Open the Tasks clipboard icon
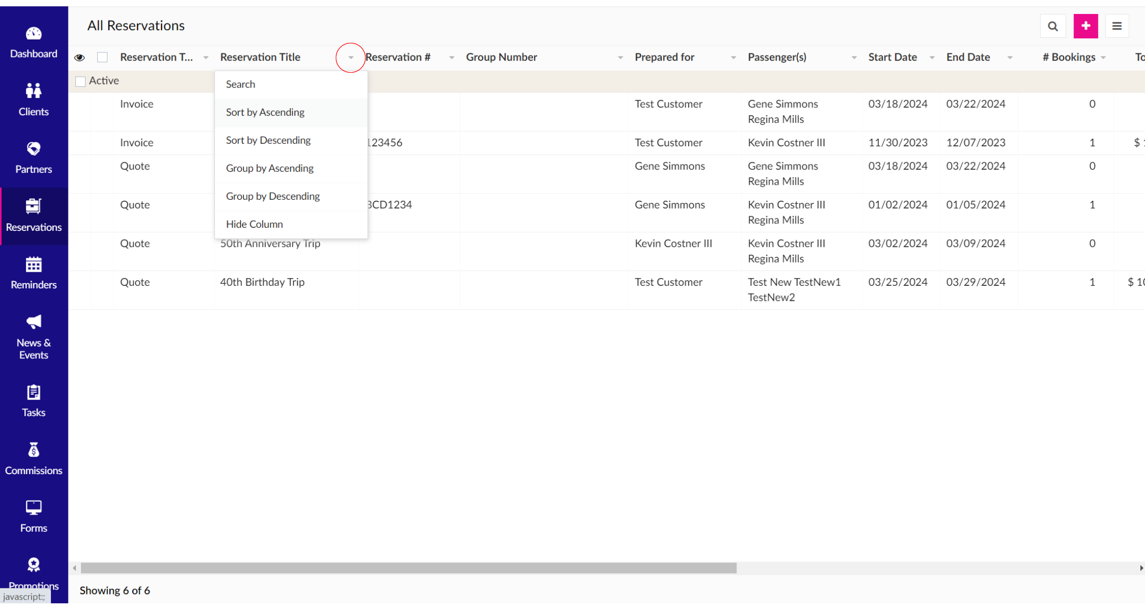Image resolution: width=1145 pixels, height=609 pixels. coord(34,393)
